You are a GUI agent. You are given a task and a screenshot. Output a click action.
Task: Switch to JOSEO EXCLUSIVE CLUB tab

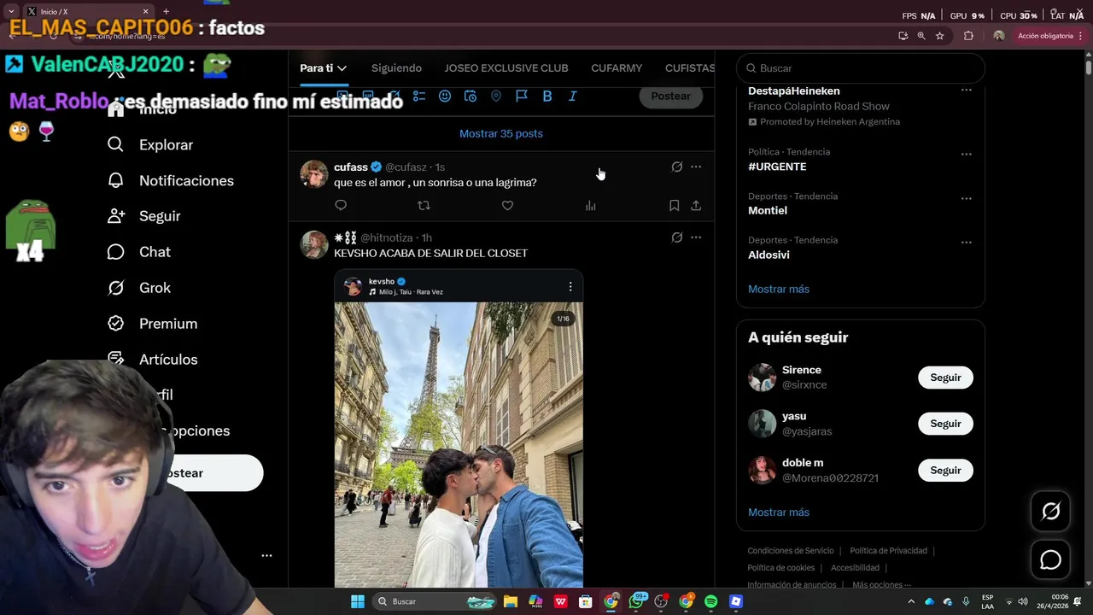[506, 68]
